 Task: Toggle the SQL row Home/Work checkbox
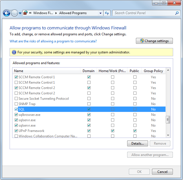(113, 109)
